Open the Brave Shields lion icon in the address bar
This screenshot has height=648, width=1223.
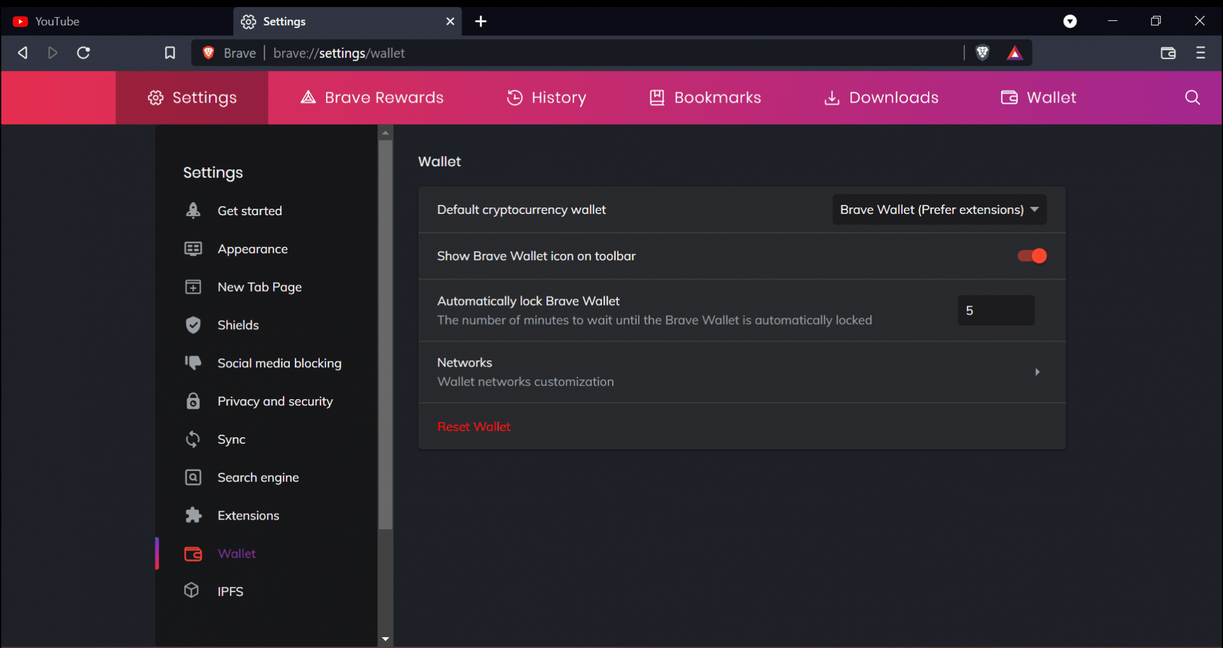tap(982, 53)
